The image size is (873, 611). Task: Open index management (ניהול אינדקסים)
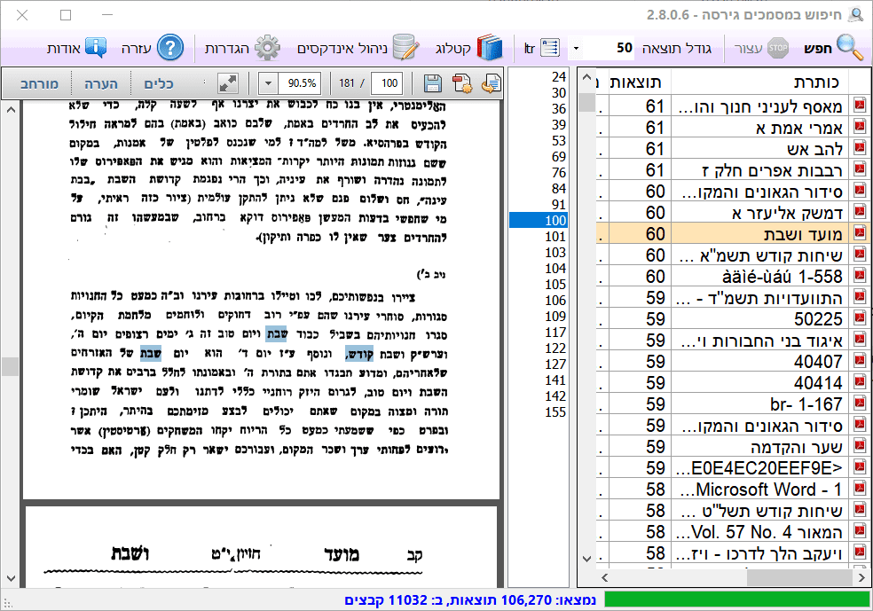coord(405,46)
